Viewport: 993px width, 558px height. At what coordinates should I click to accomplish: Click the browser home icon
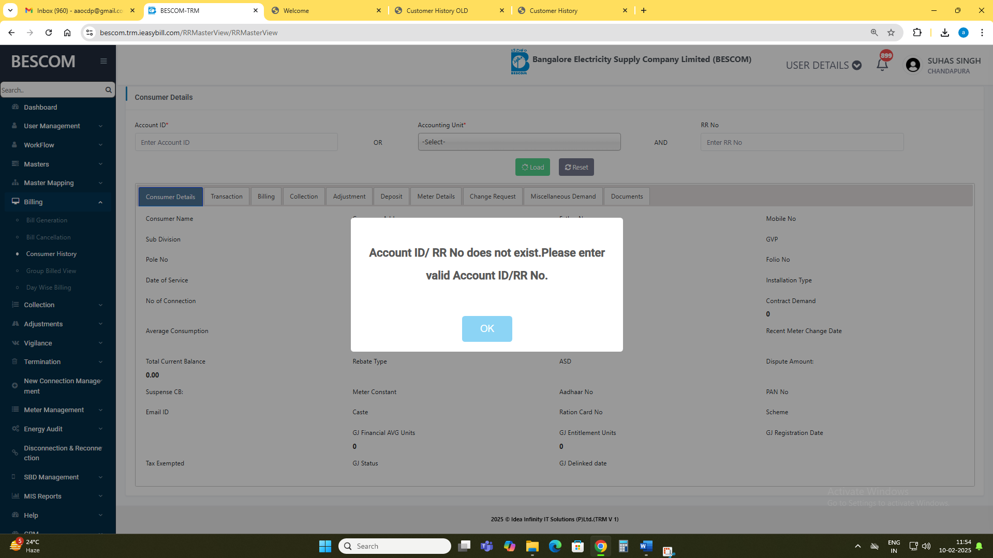67,33
